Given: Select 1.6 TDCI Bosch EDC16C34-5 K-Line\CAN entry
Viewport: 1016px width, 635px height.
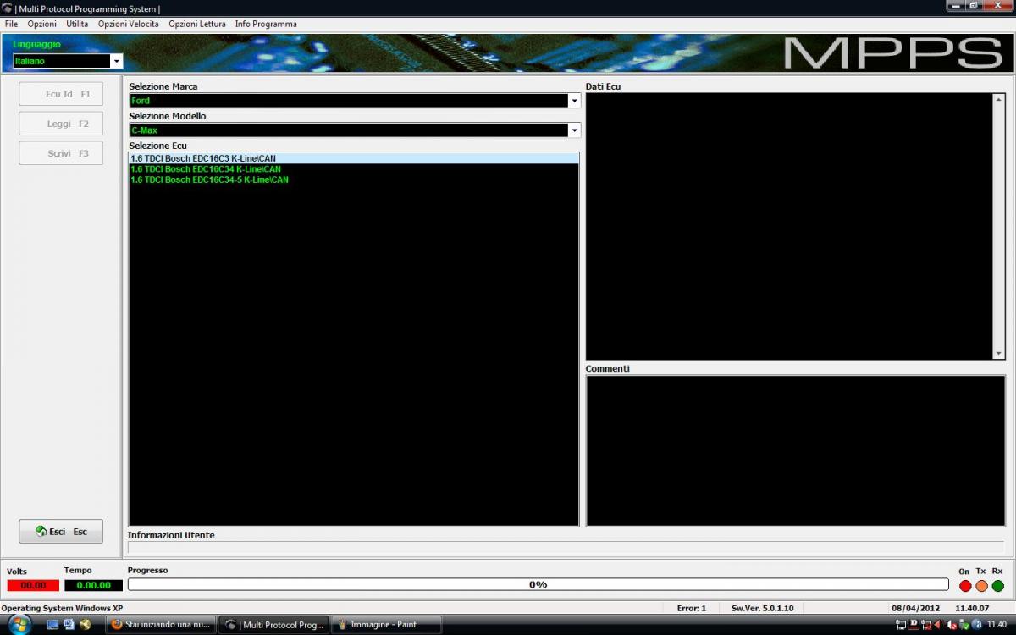Looking at the screenshot, I should (354, 179).
